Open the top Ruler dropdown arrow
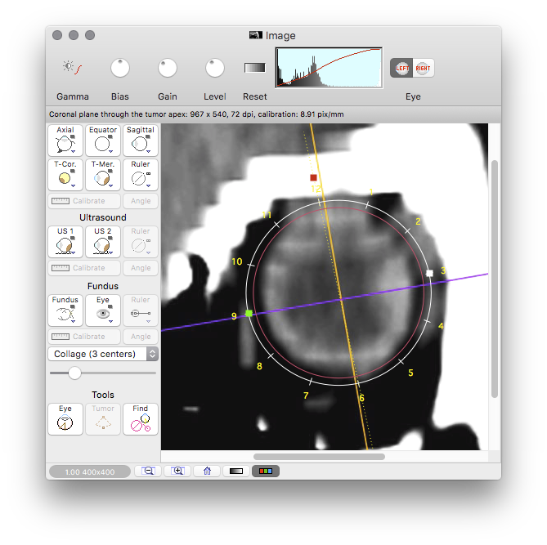Image resolution: width=547 pixels, height=545 pixels. 148,185
